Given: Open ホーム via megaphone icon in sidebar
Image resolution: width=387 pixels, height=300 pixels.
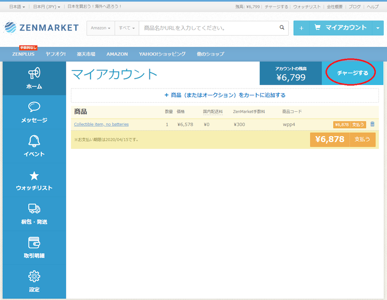Looking at the screenshot, I should 34,73.
